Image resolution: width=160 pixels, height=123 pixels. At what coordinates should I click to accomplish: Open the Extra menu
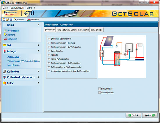tap(29, 8)
